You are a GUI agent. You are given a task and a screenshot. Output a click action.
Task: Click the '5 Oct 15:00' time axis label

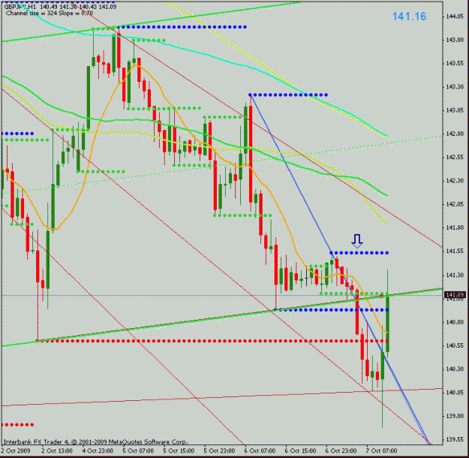tap(179, 450)
